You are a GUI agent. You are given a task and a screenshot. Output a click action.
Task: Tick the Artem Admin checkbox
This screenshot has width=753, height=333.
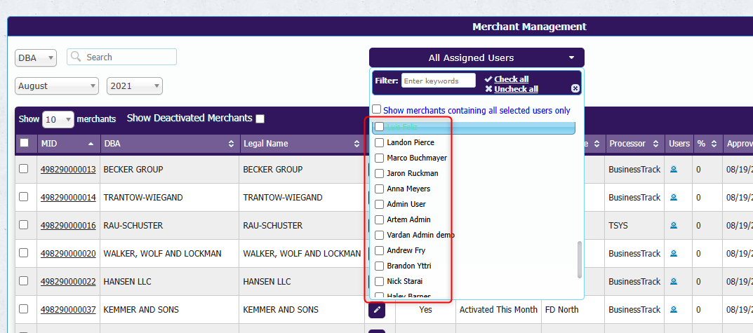pyautogui.click(x=380, y=219)
